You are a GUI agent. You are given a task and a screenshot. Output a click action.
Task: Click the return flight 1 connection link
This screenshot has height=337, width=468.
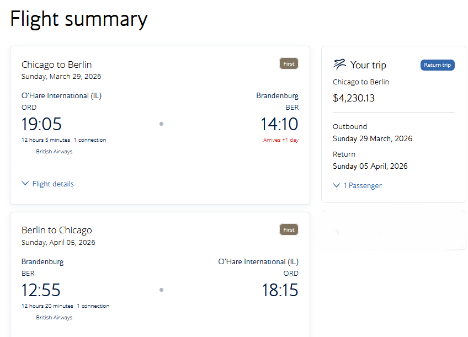coord(93,306)
